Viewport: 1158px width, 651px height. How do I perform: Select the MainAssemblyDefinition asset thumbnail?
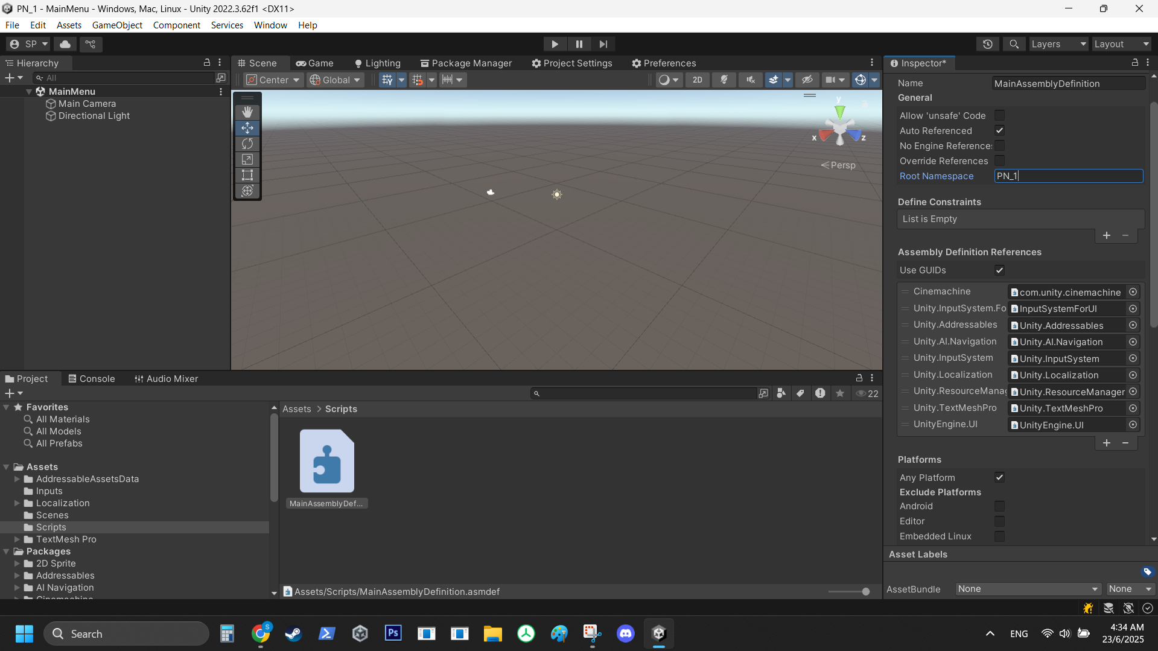point(327,461)
